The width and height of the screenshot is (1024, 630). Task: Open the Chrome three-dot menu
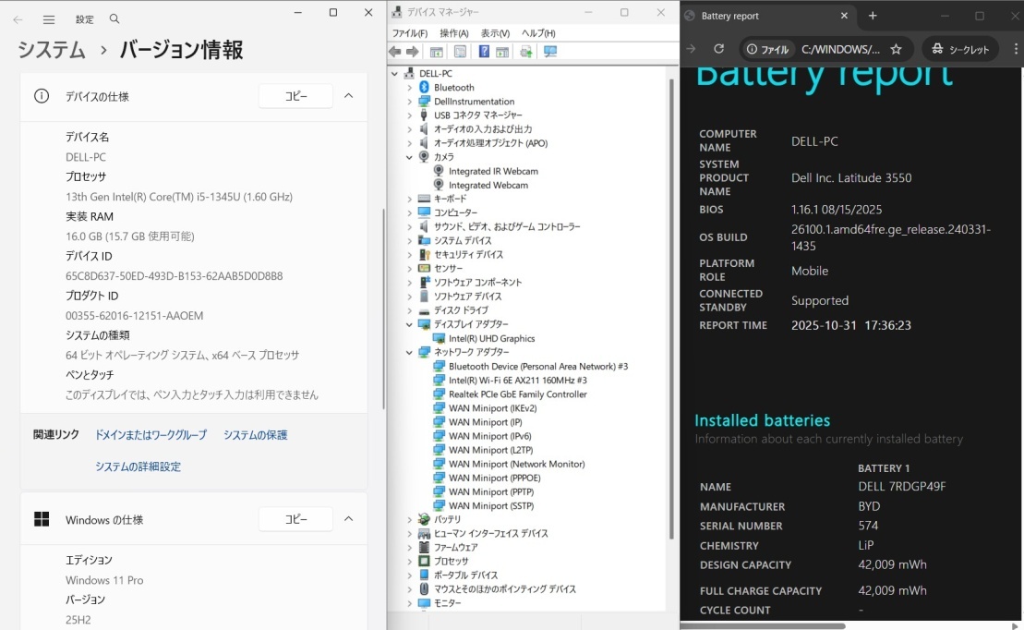tap(1010, 49)
